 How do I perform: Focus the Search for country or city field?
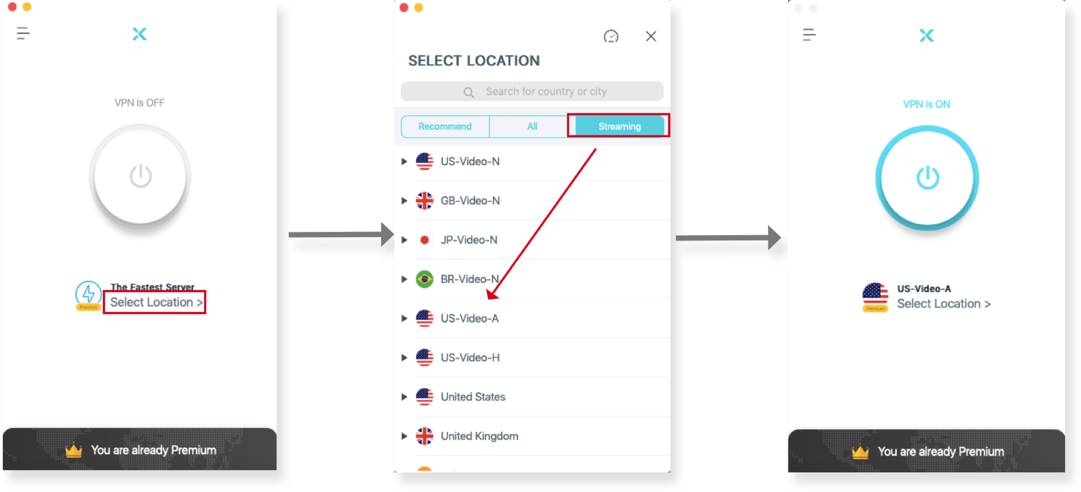coord(532,91)
